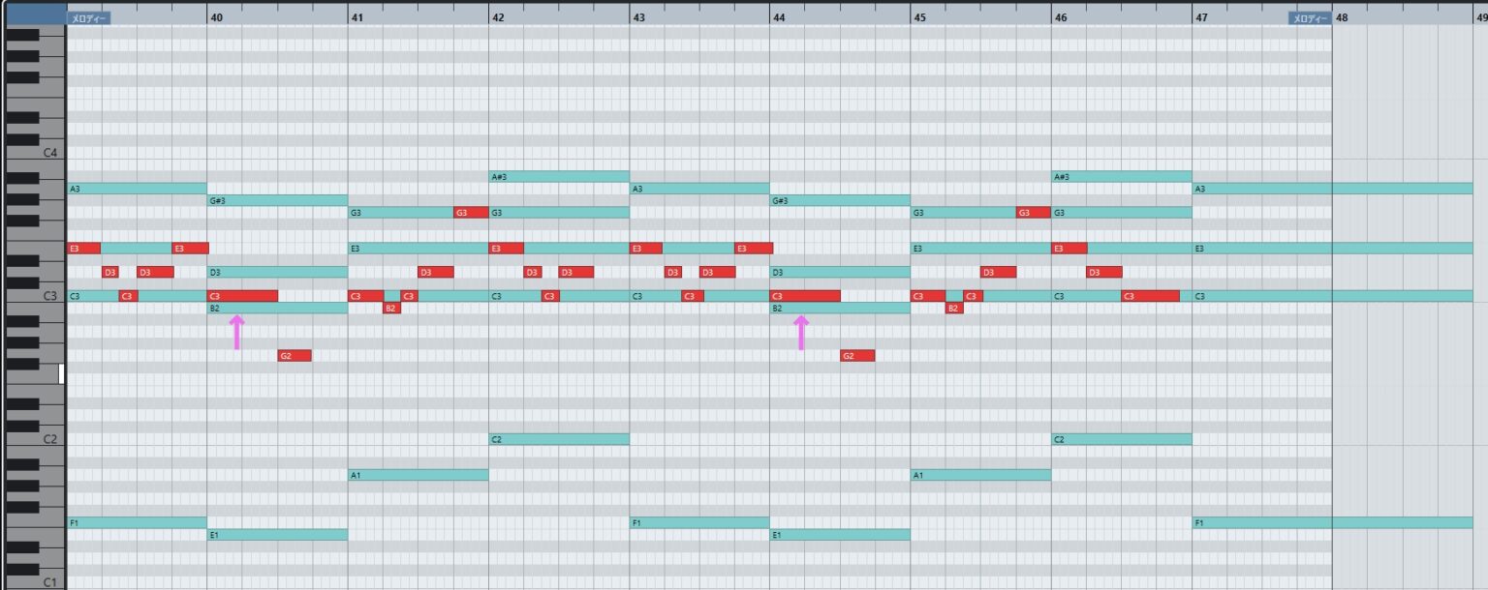The width and height of the screenshot is (1488, 590).
Task: Select the F1 bass note in bar 43
Action: (x=698, y=523)
